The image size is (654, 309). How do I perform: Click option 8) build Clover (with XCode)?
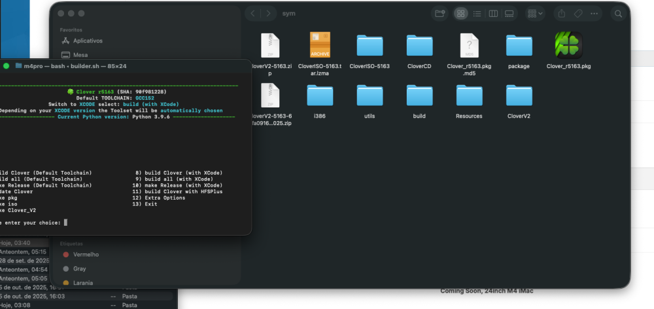[x=179, y=172]
